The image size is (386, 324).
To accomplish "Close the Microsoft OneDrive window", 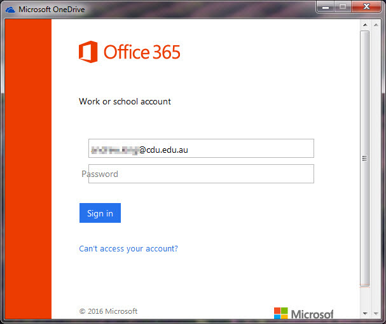I will pyautogui.click(x=366, y=6).
